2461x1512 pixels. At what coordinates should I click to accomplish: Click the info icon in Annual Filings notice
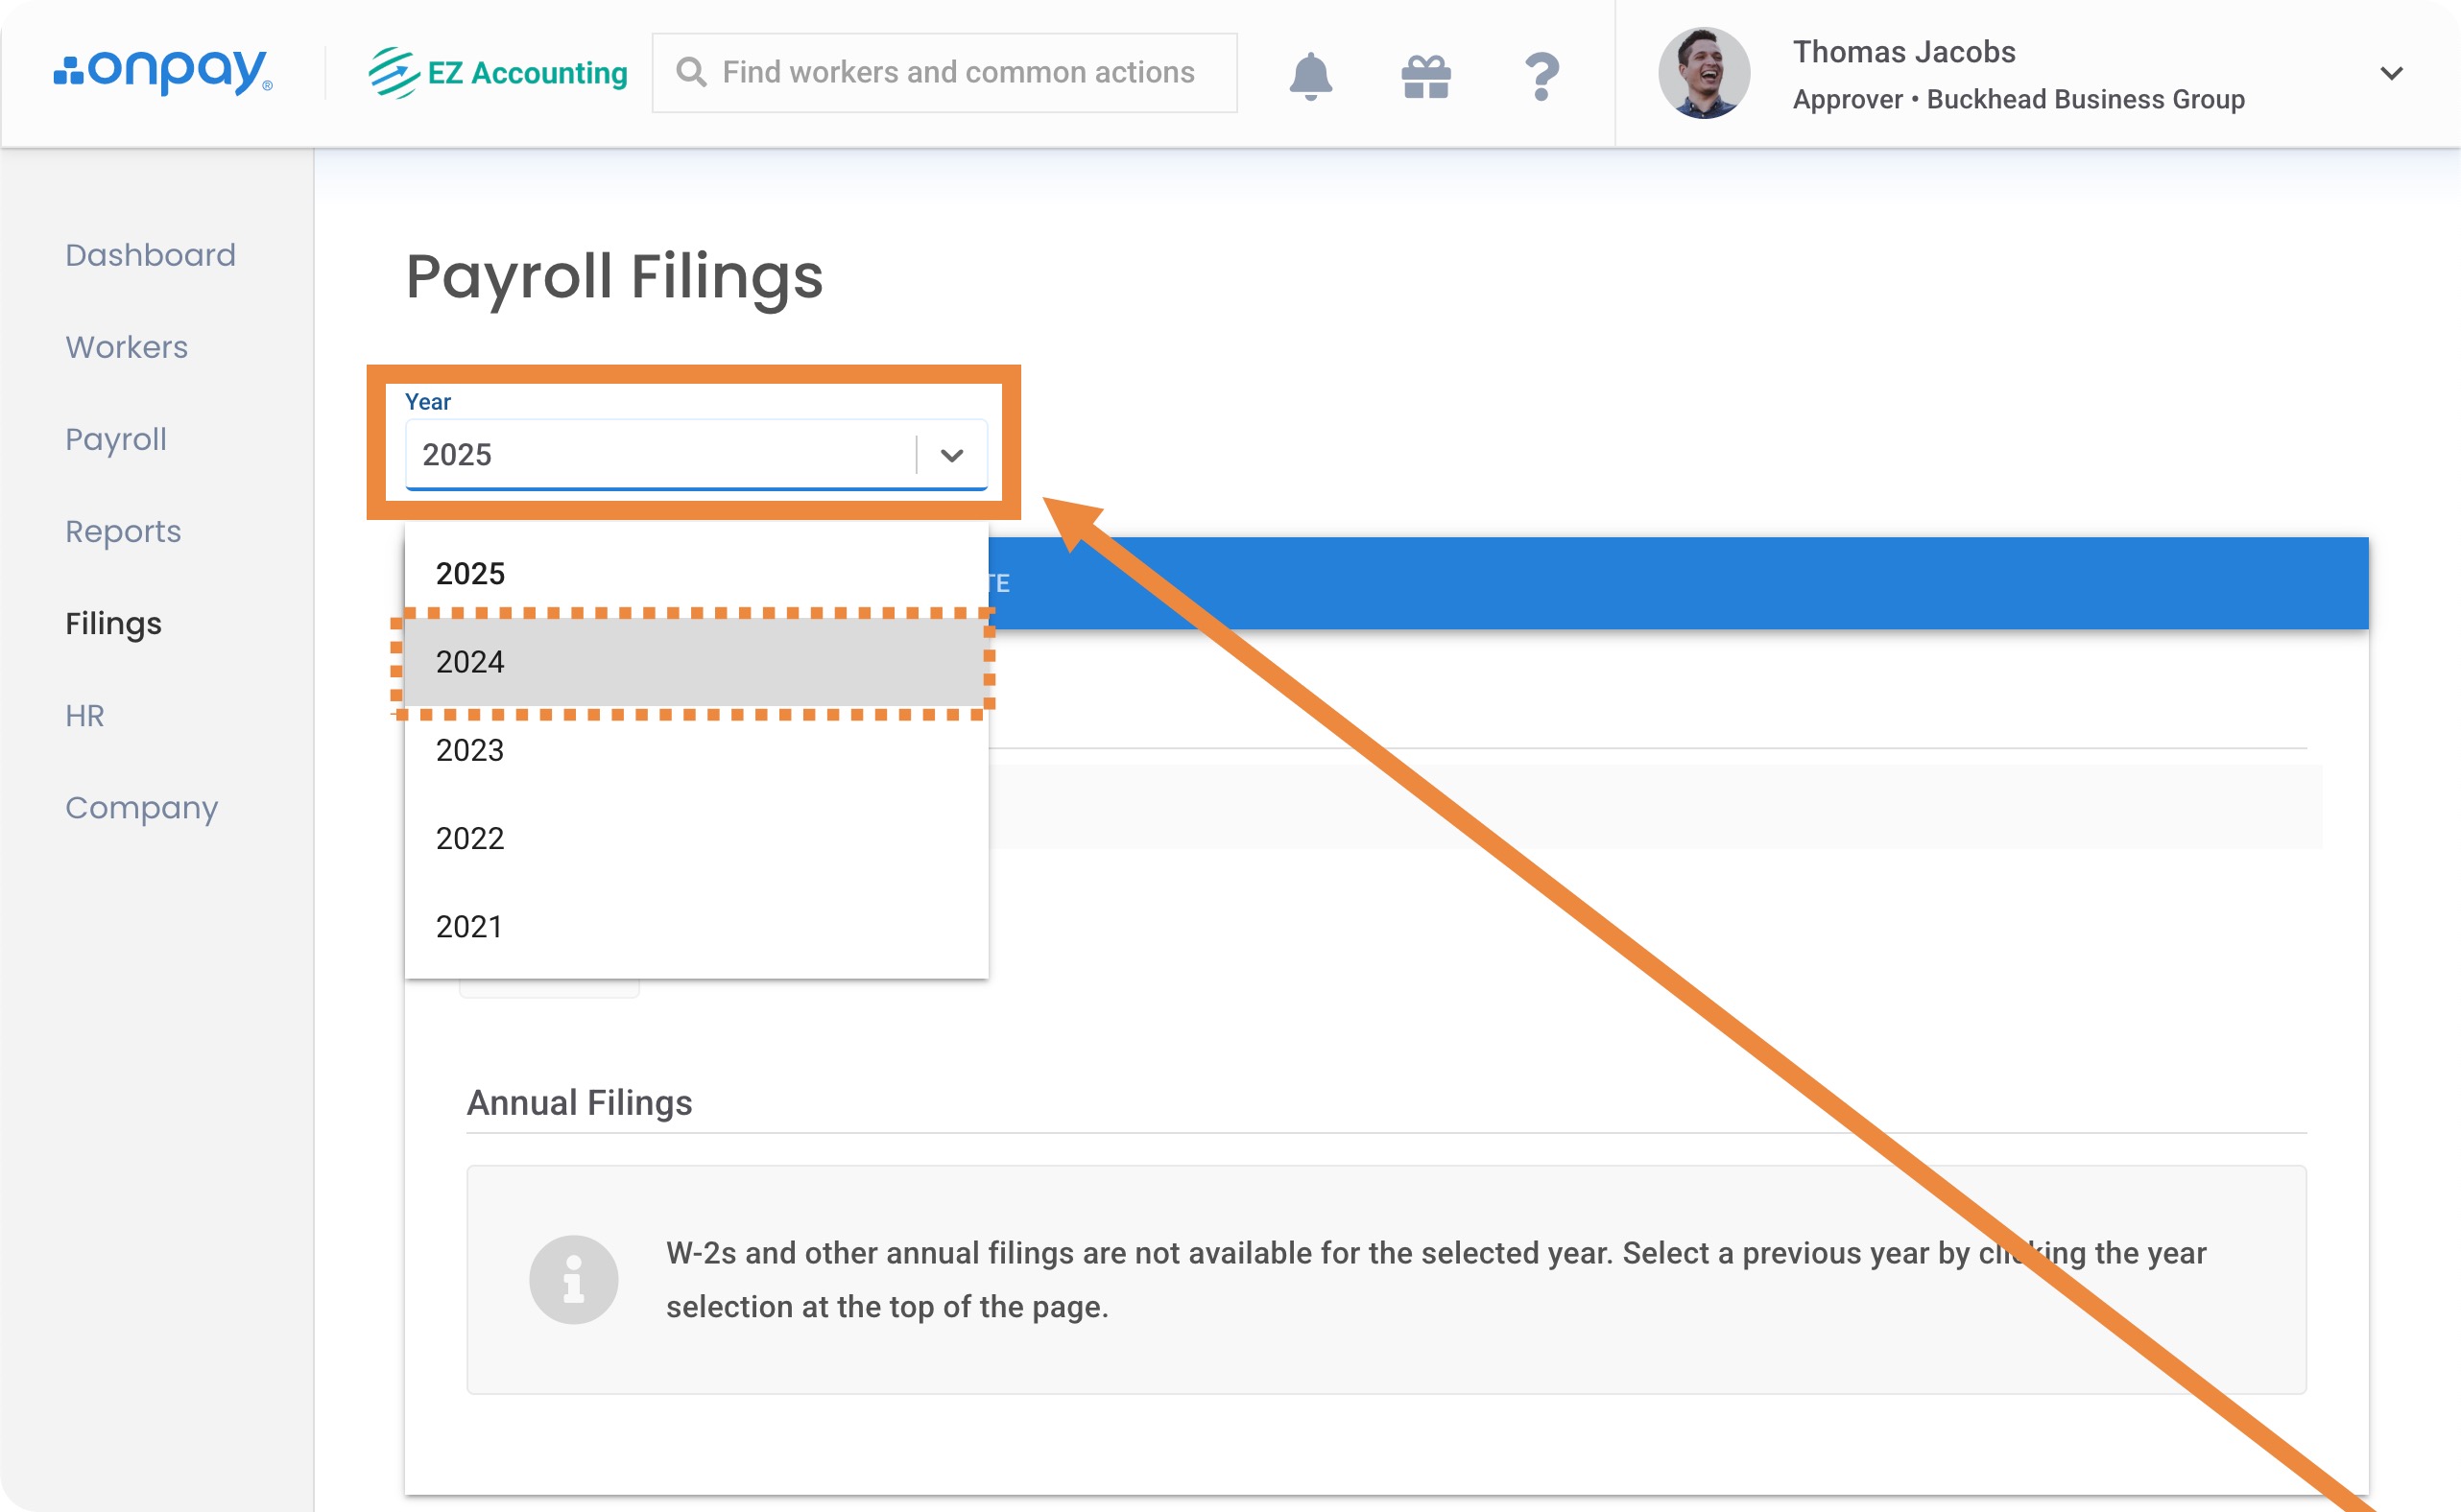573,1279
